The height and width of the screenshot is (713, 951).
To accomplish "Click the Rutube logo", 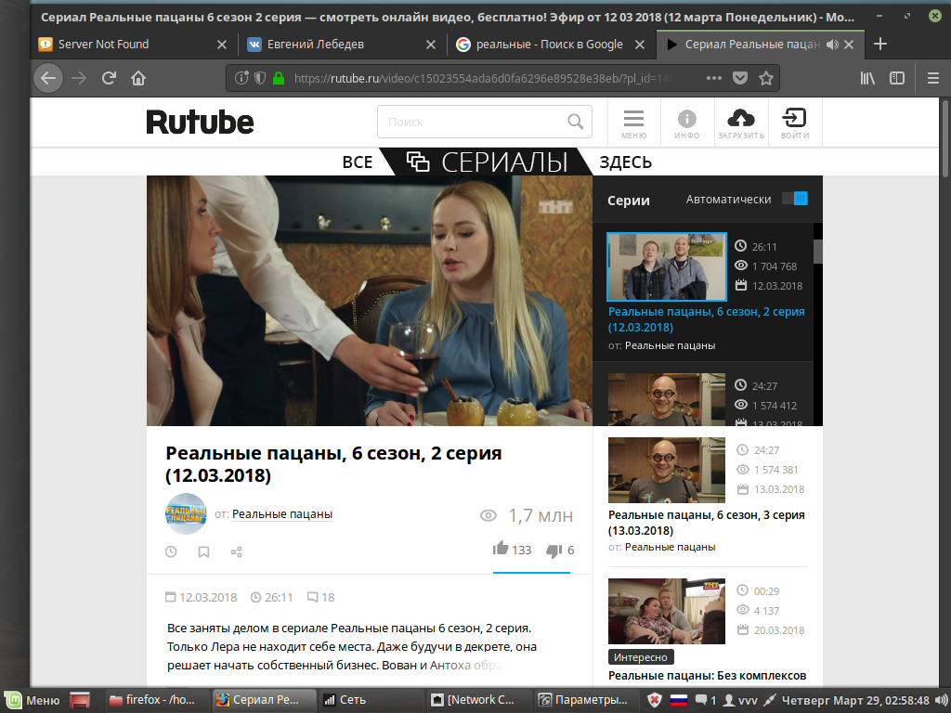I will 201,122.
